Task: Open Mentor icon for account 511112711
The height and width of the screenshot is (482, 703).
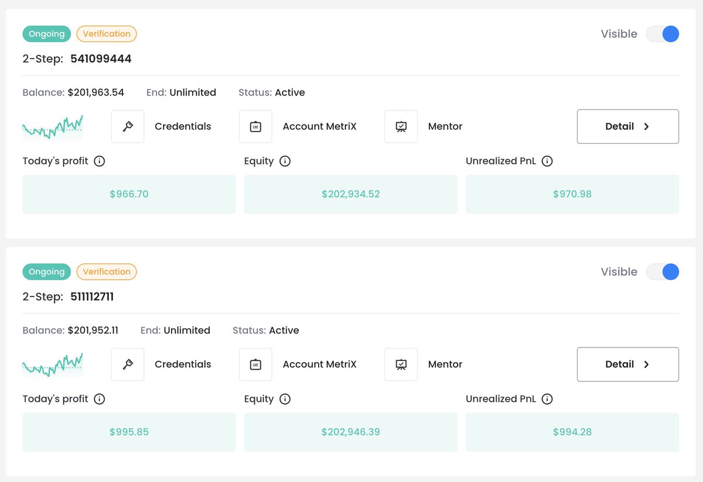Action: coord(401,364)
